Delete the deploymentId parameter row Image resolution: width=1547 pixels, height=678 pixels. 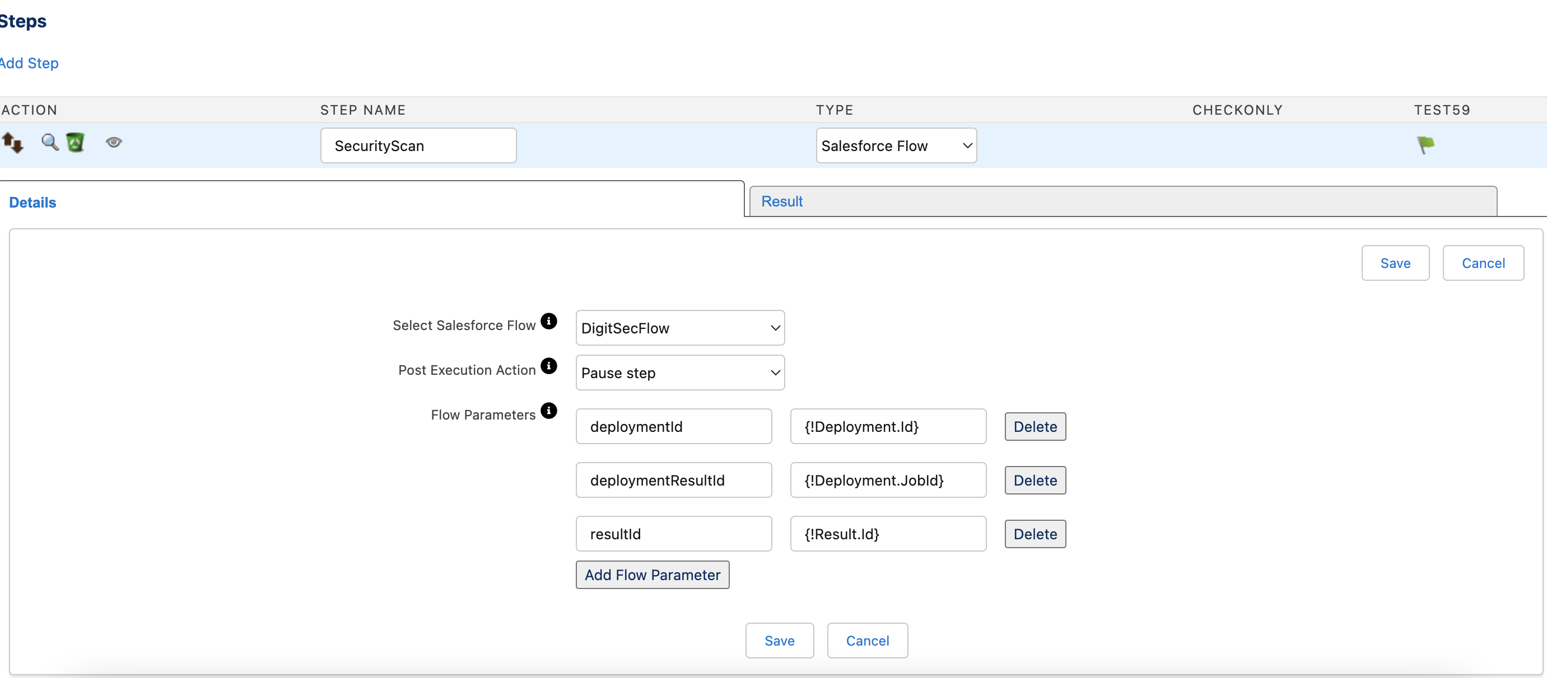tap(1035, 427)
